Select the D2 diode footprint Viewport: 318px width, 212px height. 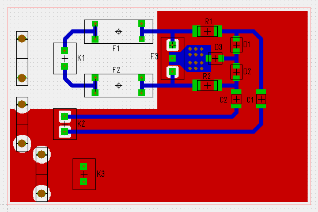[x=236, y=72]
